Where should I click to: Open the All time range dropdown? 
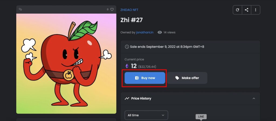[146, 115]
